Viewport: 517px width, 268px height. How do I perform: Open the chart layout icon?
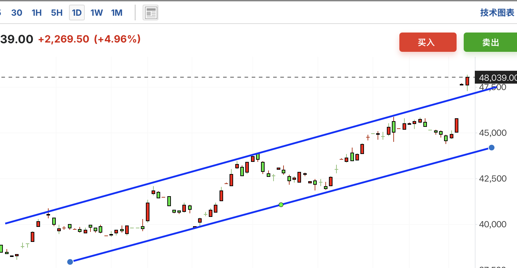pyautogui.click(x=151, y=13)
